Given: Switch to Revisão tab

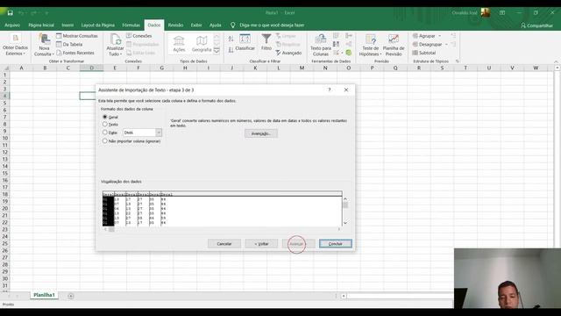Looking at the screenshot, I should 175,25.
